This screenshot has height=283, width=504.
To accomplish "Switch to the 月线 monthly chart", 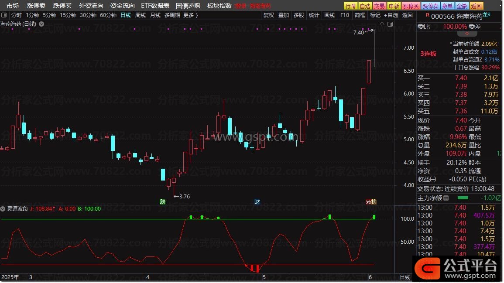I will pyautogui.click(x=155, y=15).
